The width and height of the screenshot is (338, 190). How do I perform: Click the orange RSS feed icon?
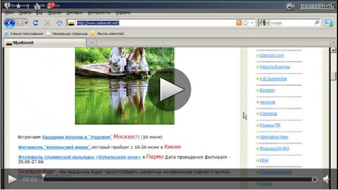[239, 23]
